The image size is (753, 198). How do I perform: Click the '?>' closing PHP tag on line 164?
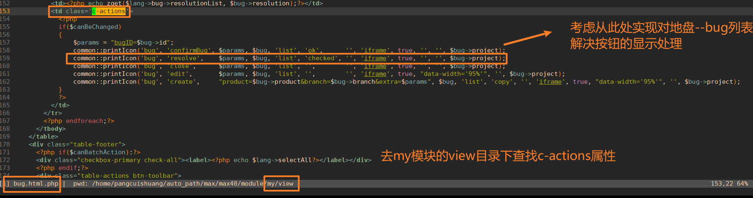coord(62,97)
